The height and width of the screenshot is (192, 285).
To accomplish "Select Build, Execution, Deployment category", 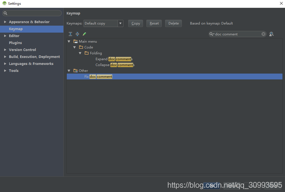I will pos(34,57).
